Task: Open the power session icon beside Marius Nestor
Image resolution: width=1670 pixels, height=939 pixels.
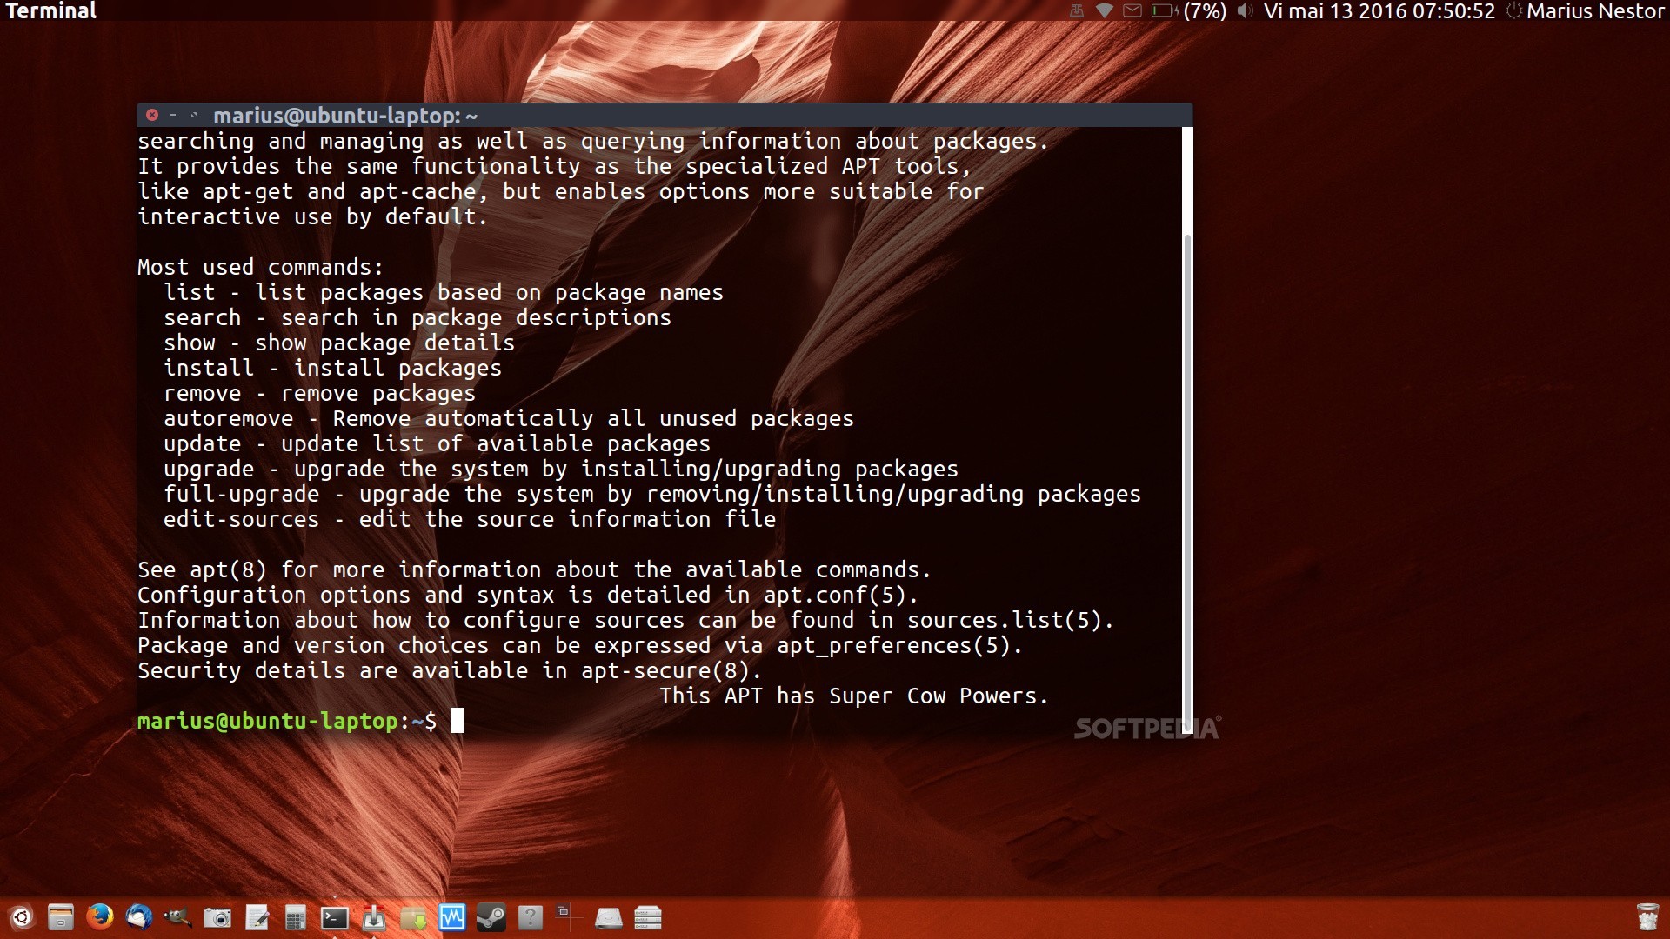Action: click(x=1514, y=11)
